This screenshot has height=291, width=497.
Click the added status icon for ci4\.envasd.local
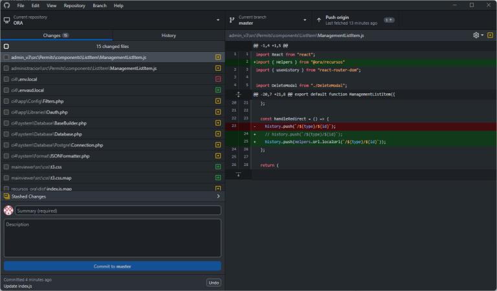coord(218,90)
